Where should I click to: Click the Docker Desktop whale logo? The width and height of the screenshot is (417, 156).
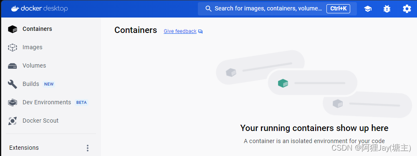[15, 9]
